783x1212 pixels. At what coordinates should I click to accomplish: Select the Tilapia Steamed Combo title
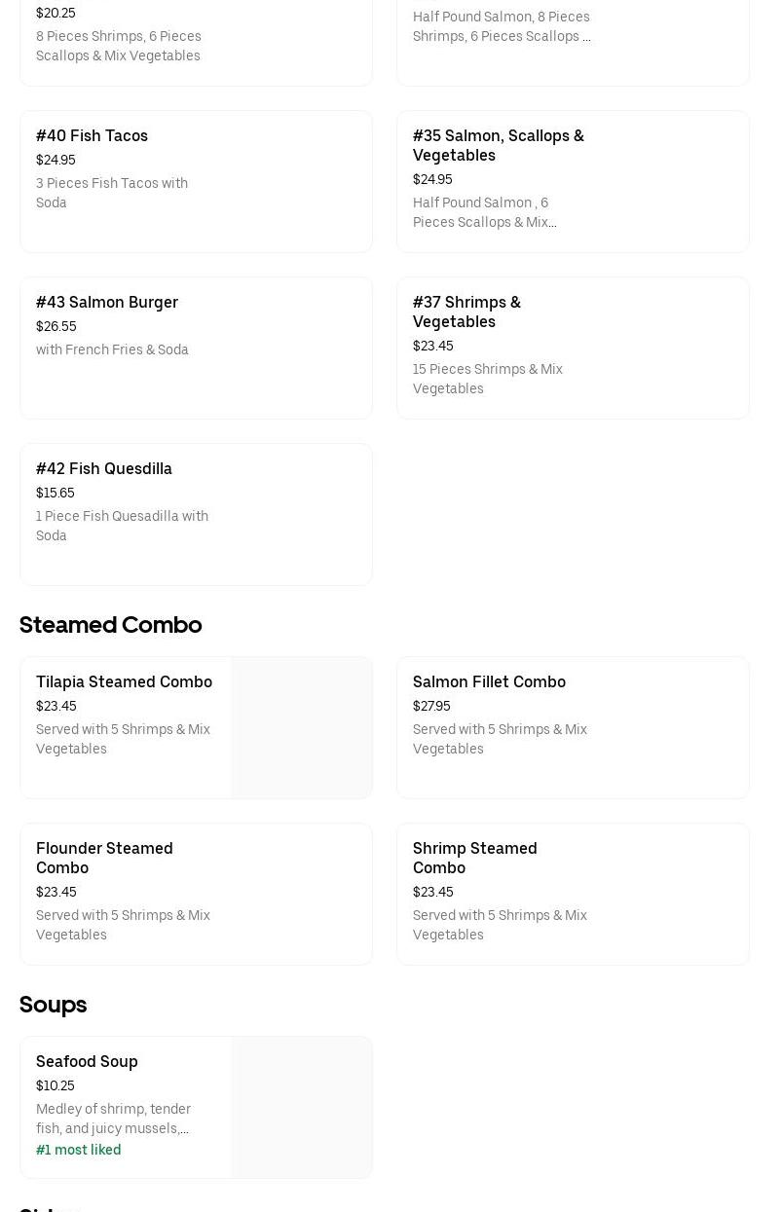coord(124,682)
